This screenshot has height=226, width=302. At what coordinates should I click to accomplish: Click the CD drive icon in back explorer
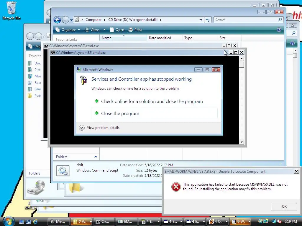[36, 187]
